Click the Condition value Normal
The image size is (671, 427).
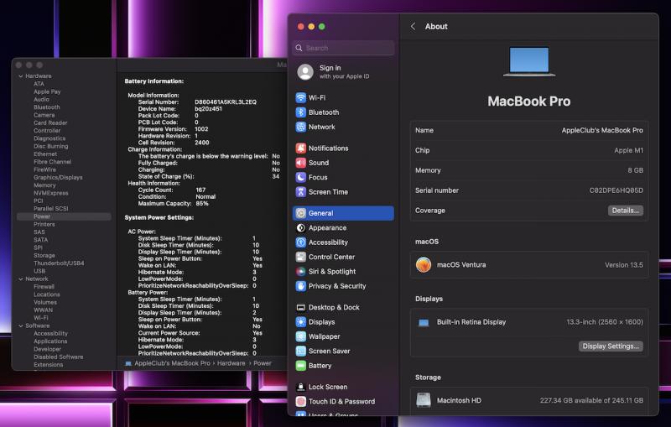coord(205,197)
